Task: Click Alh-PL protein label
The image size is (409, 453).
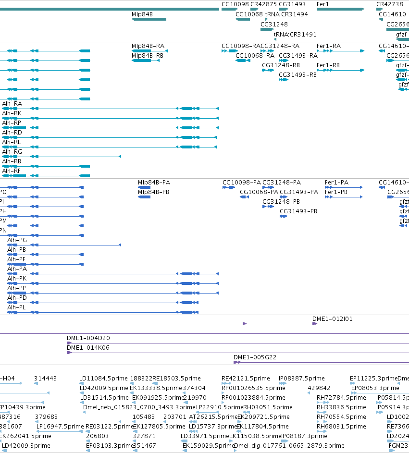Action: click(16, 307)
